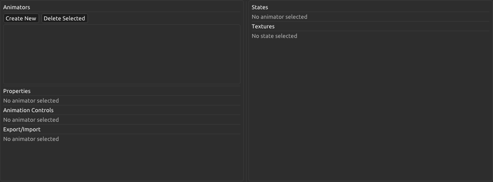This screenshot has height=182, width=493.
Task: Select the Animators panel heading
Action: [16, 7]
